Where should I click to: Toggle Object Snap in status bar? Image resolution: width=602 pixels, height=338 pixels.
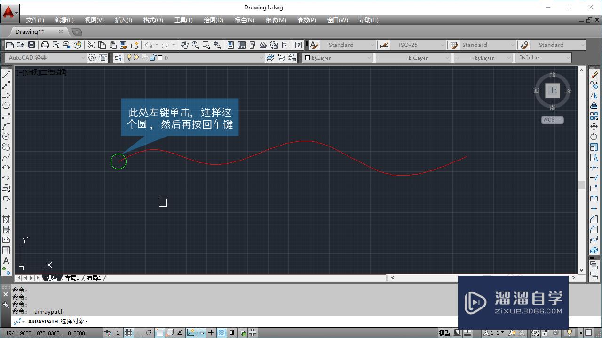[x=159, y=333]
